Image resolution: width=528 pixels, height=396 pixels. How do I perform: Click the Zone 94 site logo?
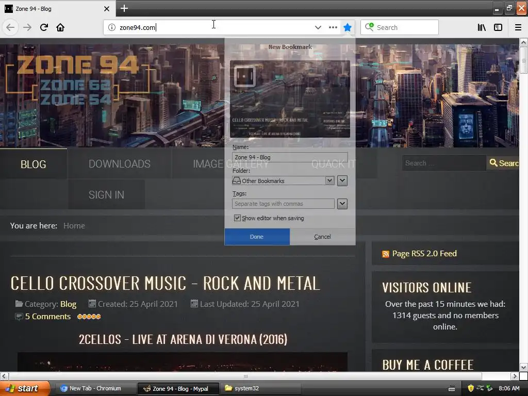(78, 79)
